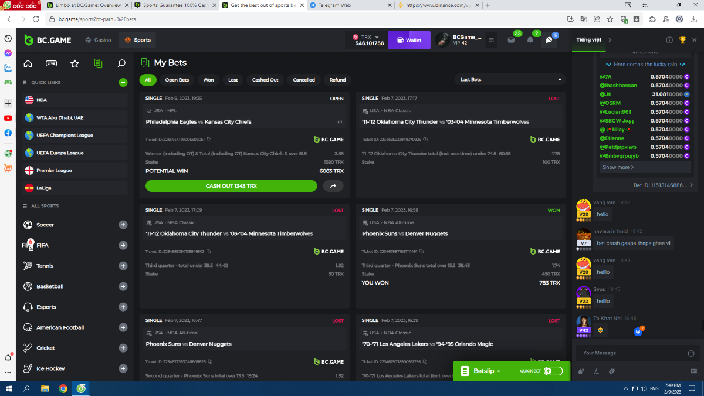The width and height of the screenshot is (704, 396).
Task: Expand the Soccer sport category
Action: point(123,225)
